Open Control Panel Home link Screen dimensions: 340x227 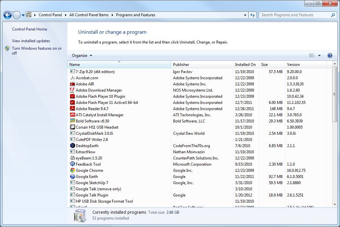click(29, 29)
